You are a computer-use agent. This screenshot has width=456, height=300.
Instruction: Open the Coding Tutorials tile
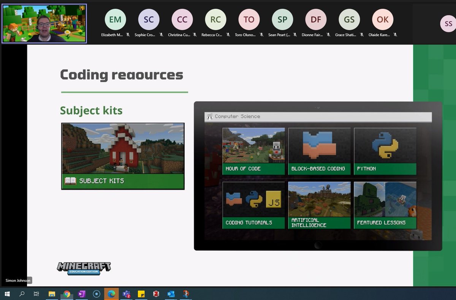click(253, 205)
